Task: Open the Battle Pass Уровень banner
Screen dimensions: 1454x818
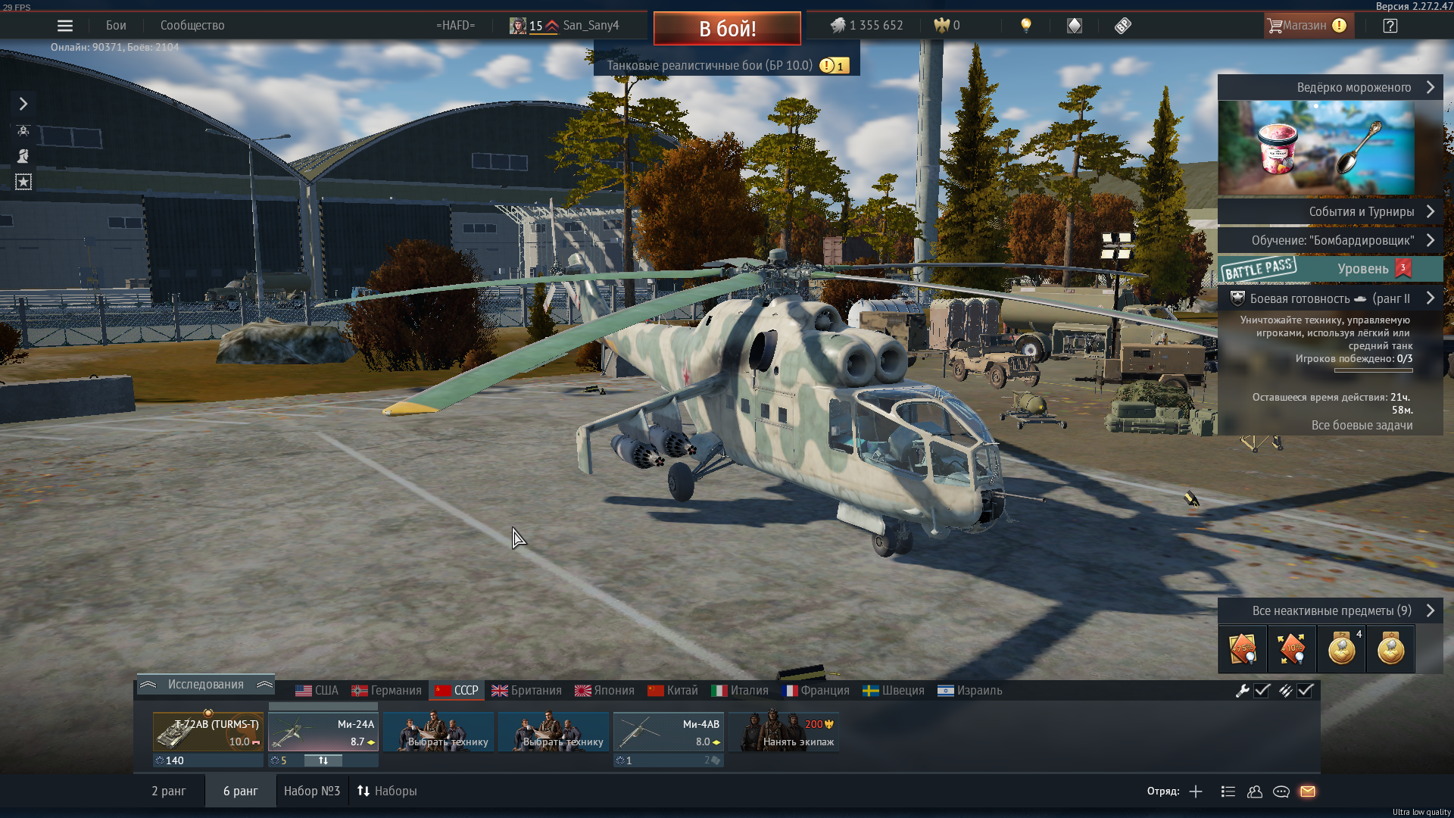Action: (x=1331, y=269)
